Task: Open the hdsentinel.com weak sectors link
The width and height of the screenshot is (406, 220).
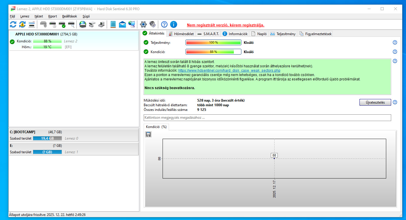Action: click(x=229, y=71)
